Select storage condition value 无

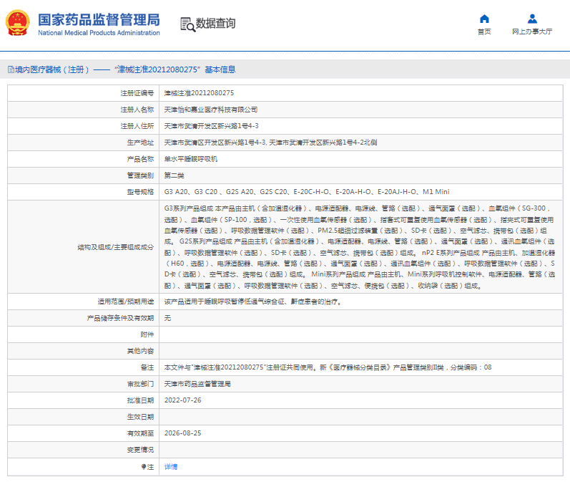(x=167, y=318)
